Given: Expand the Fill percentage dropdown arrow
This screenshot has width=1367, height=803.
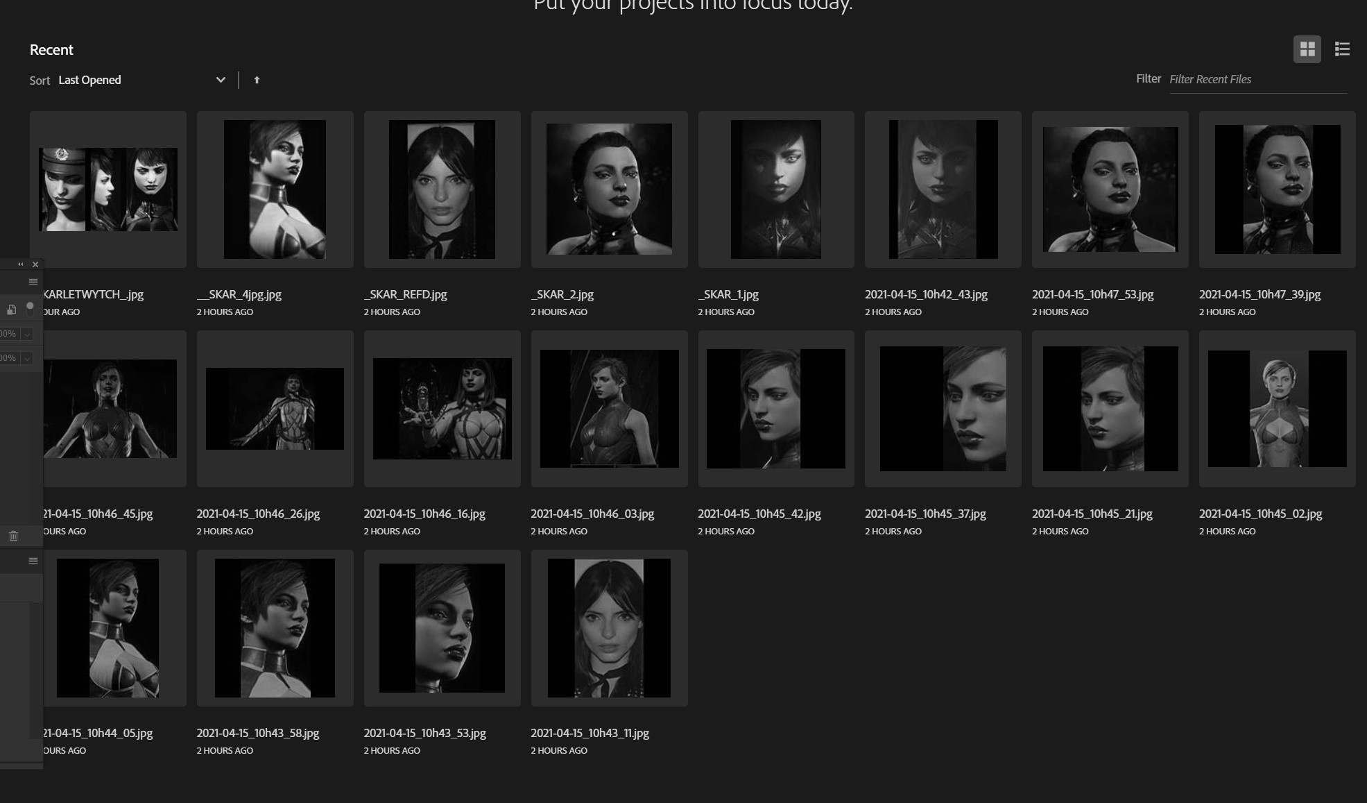Looking at the screenshot, I should point(27,358).
